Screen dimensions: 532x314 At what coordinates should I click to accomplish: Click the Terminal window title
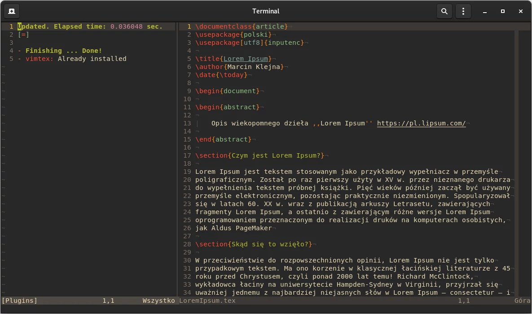[x=266, y=11]
